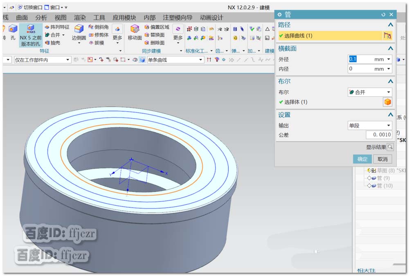The width and height of the screenshot is (409, 276).
Task: Switch to Animation Design (动画设计) tab
Action: click(211, 18)
